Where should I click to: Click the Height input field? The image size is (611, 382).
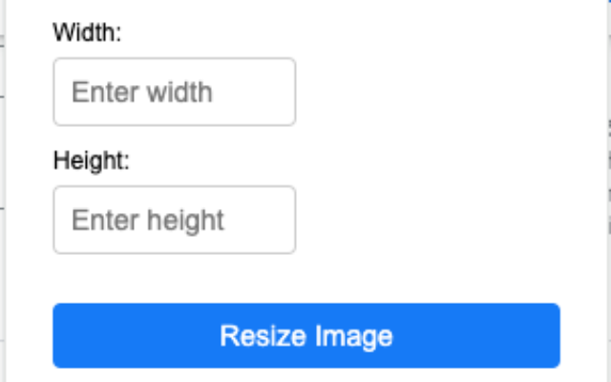174,220
